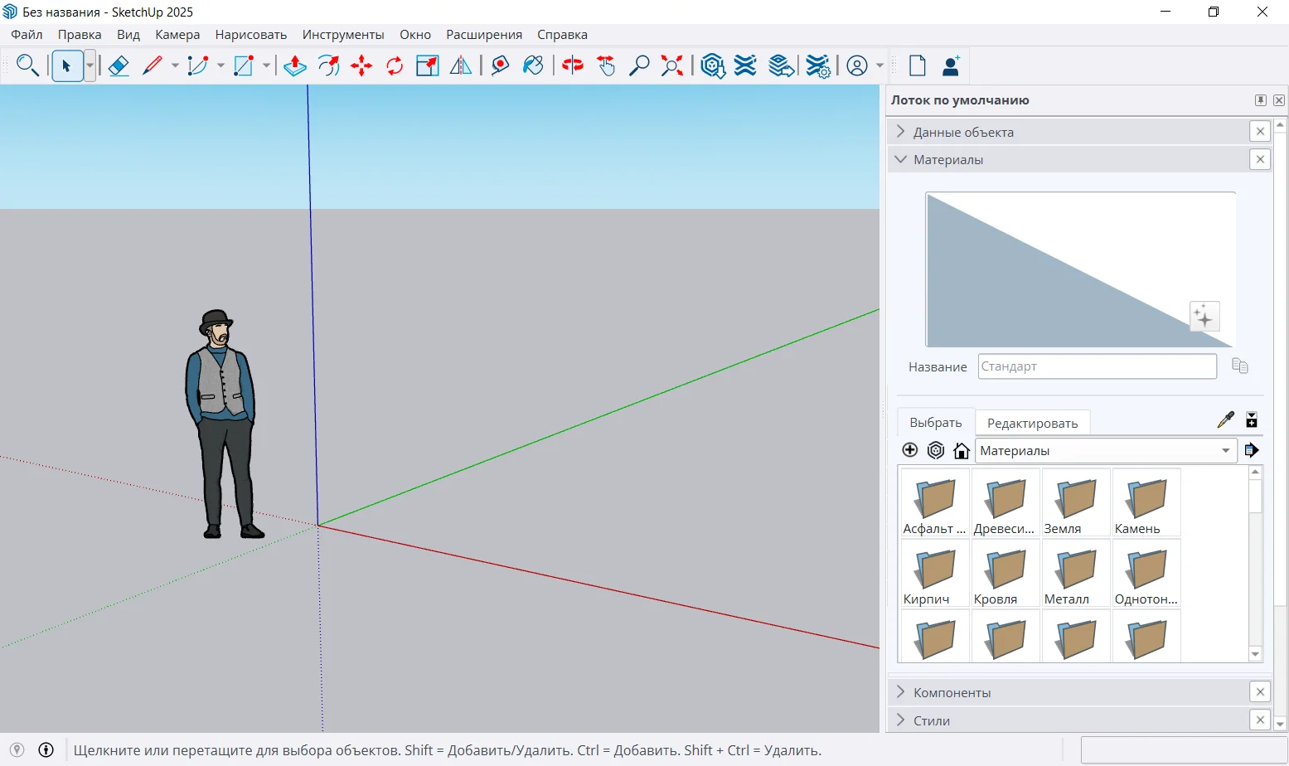Open Extension Warehouse from toolbar
This screenshot has width=1289, height=766.
pyautogui.click(x=745, y=65)
